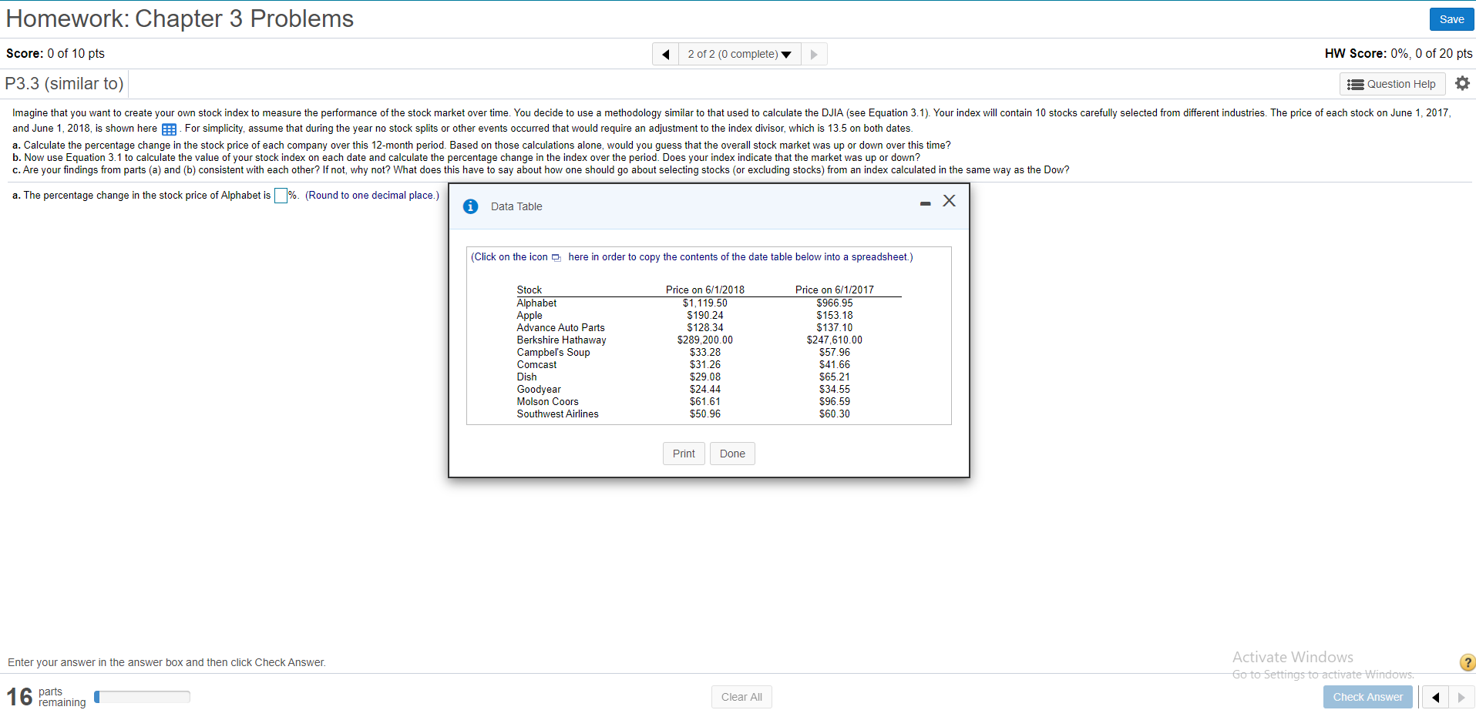Go to next question arrow at top
The width and height of the screenshot is (1476, 720).
[x=814, y=54]
